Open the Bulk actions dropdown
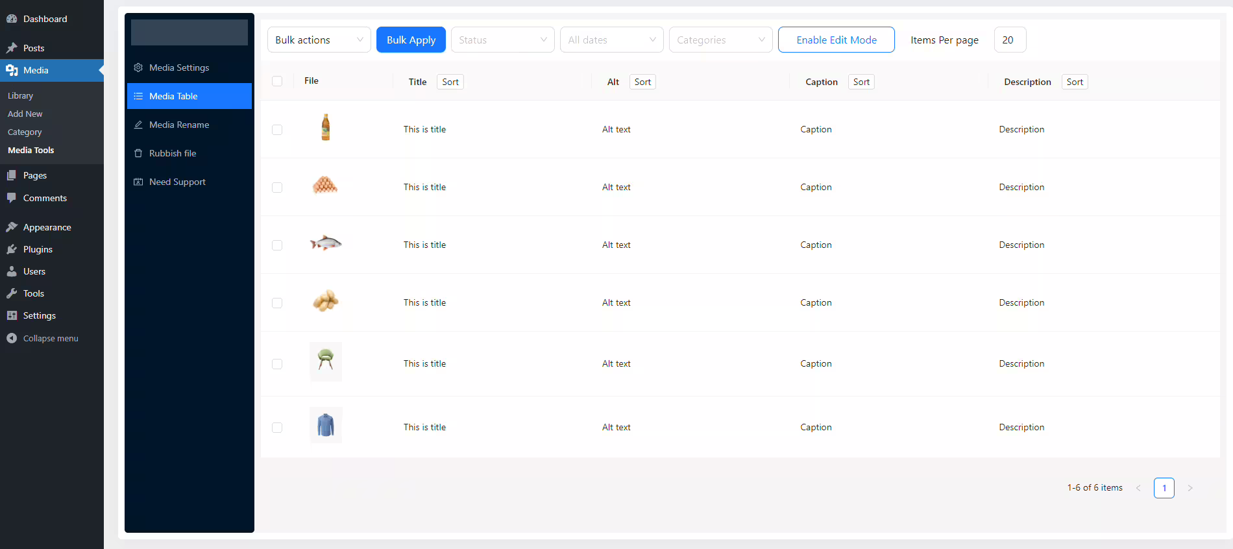The image size is (1233, 549). click(x=319, y=40)
